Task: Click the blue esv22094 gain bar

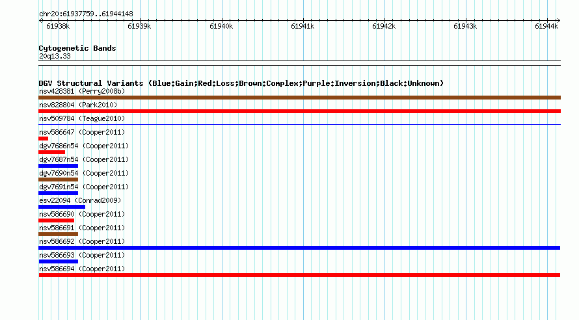Action: click(62, 207)
